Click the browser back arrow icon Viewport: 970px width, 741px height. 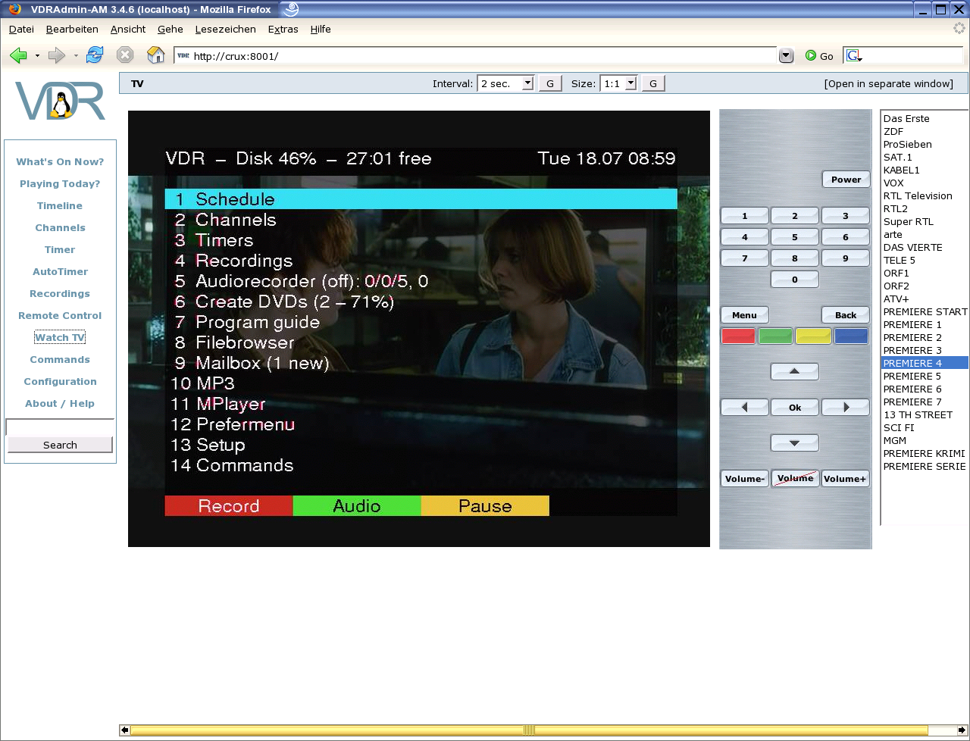point(19,55)
